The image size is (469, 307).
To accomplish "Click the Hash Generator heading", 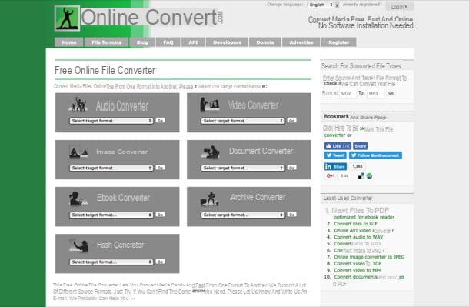I will coord(121,245).
